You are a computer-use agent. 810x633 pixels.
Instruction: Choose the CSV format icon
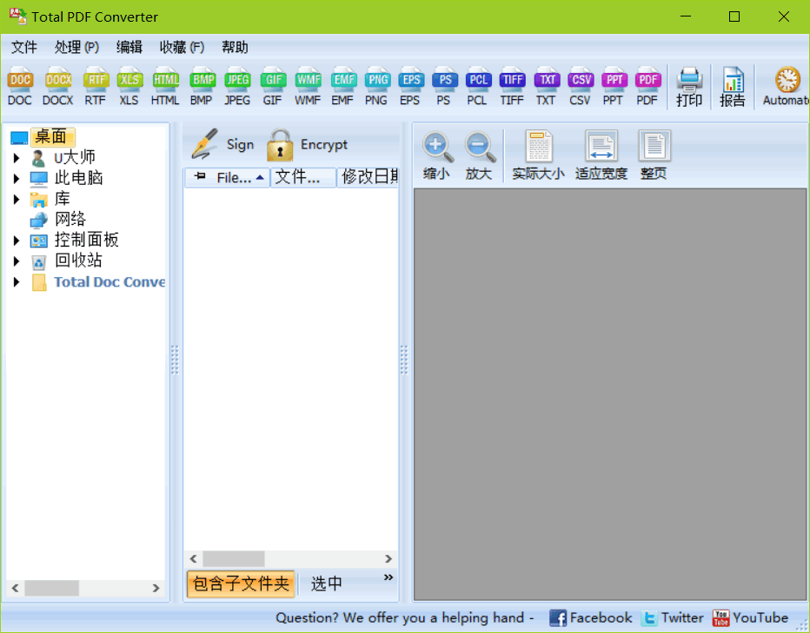tap(580, 86)
